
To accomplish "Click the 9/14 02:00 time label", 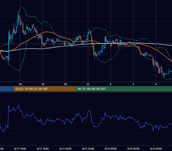I will pyautogui.click(x=133, y=148).
